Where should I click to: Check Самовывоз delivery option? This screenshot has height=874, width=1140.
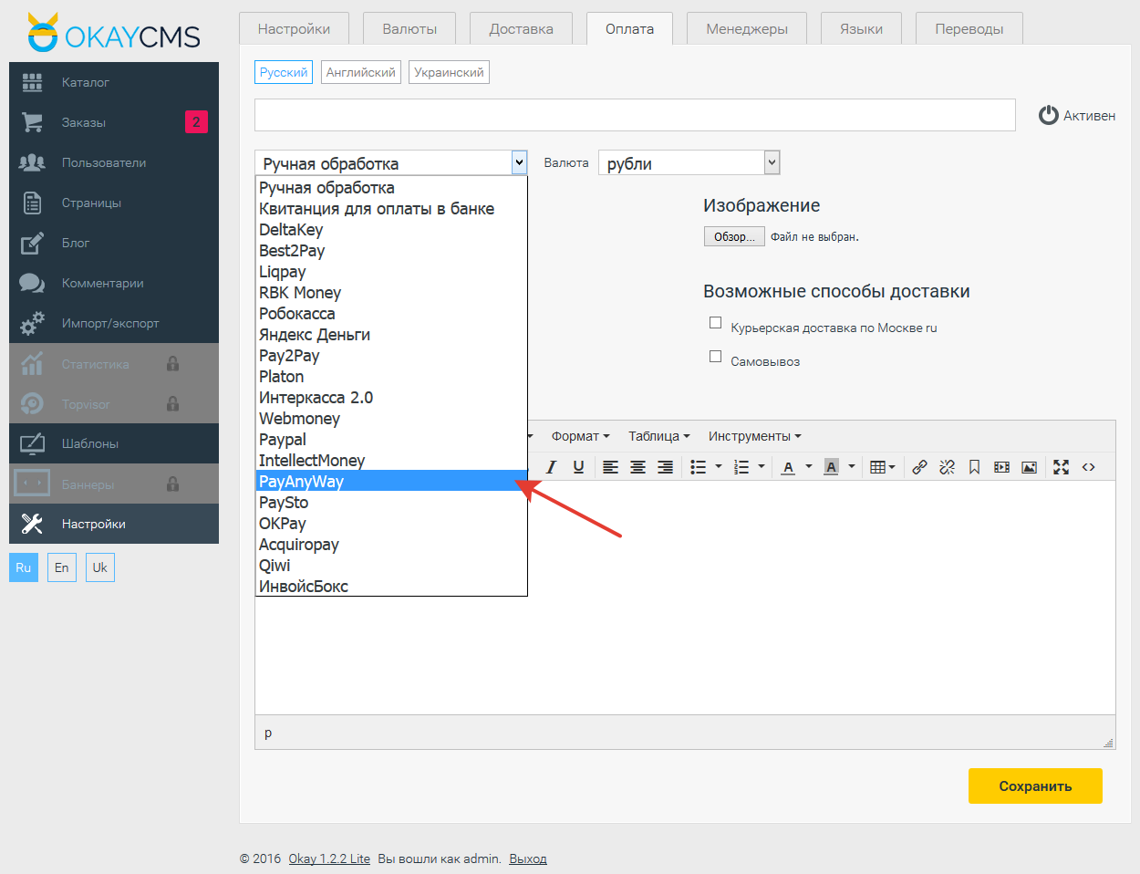(716, 357)
